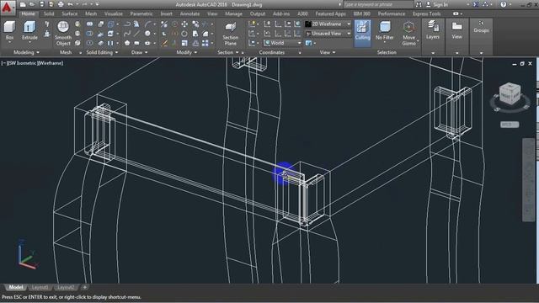
Task: Select the Polyline draw tool
Action: click(x=127, y=24)
